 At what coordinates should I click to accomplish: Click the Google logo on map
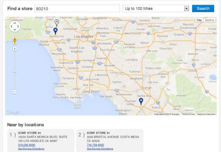[13, 112]
